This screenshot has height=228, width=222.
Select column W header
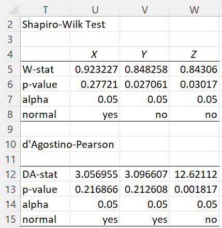pyautogui.click(x=194, y=10)
